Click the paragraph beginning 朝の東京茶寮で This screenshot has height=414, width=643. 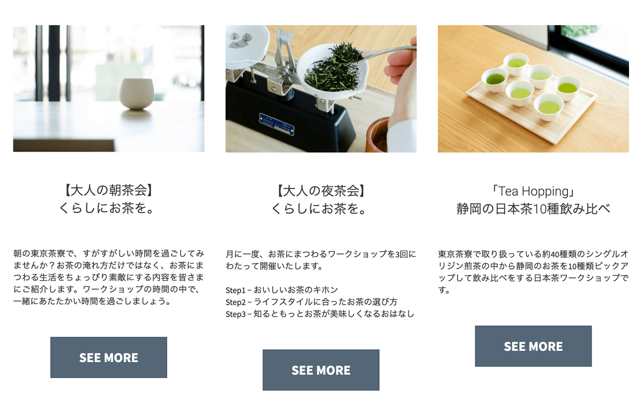tap(108, 277)
